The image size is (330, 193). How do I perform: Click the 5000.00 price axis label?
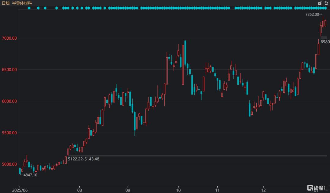[9, 164]
